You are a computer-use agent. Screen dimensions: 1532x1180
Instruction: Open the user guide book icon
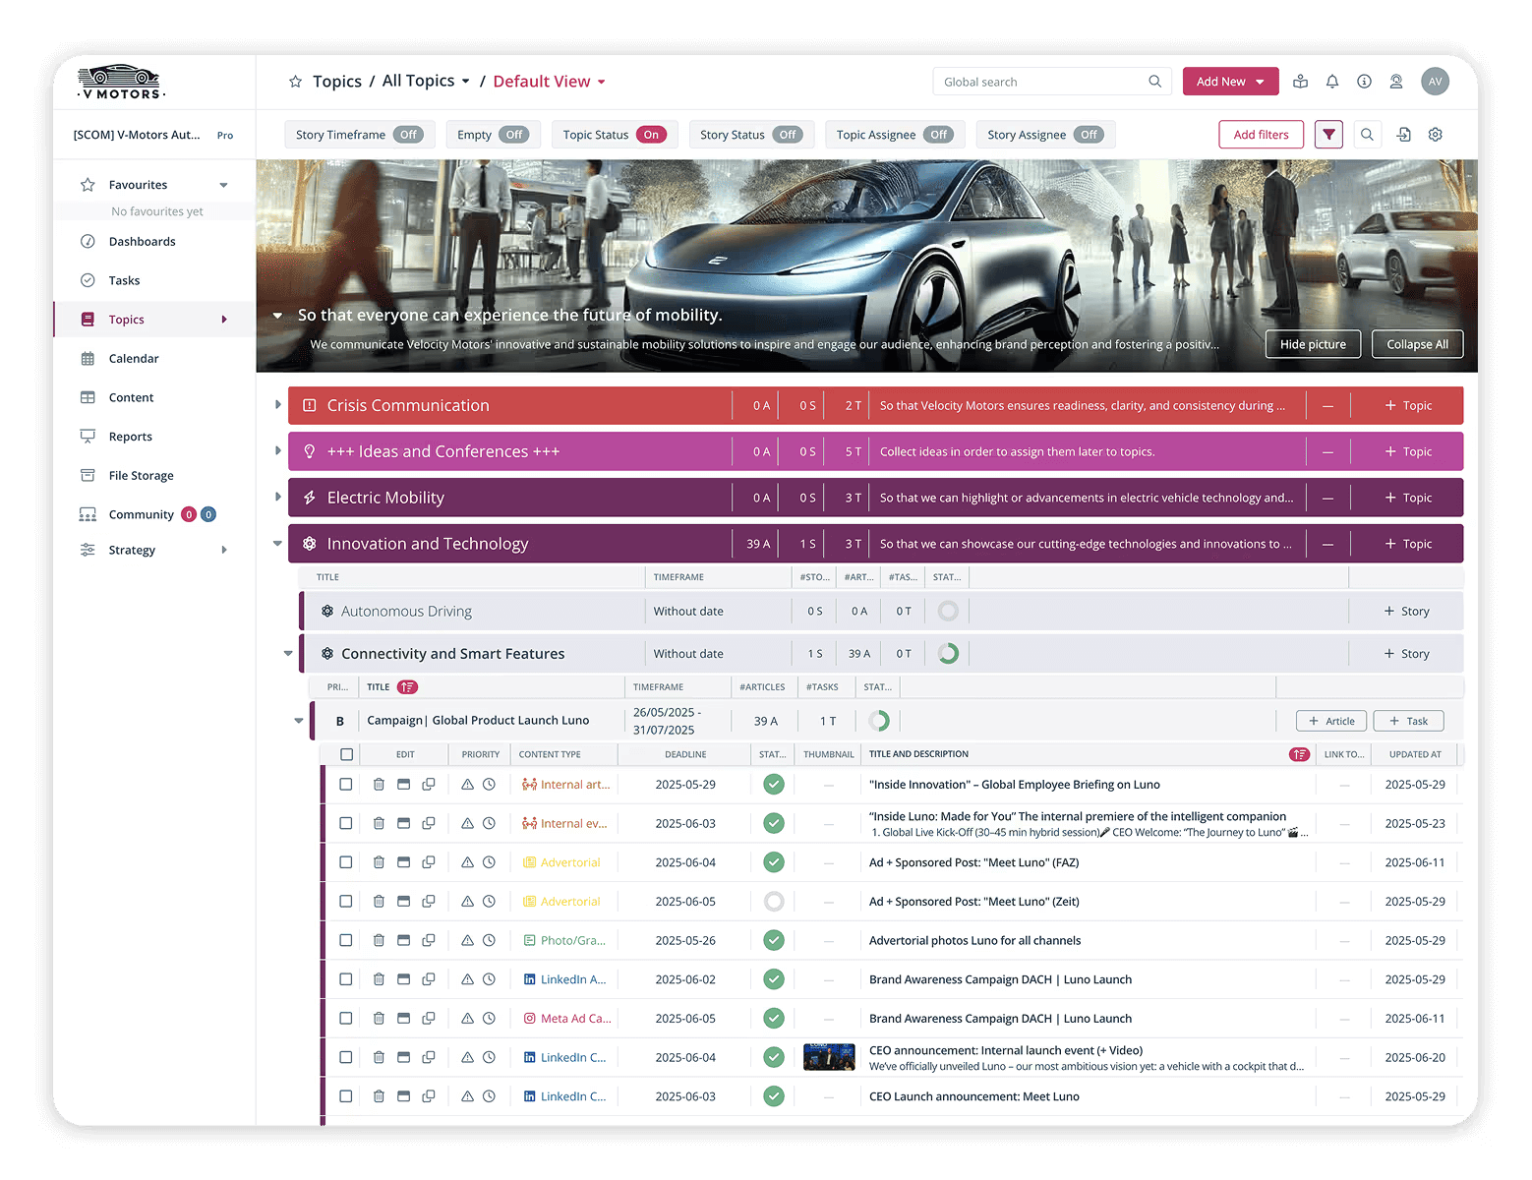[x=1300, y=82]
